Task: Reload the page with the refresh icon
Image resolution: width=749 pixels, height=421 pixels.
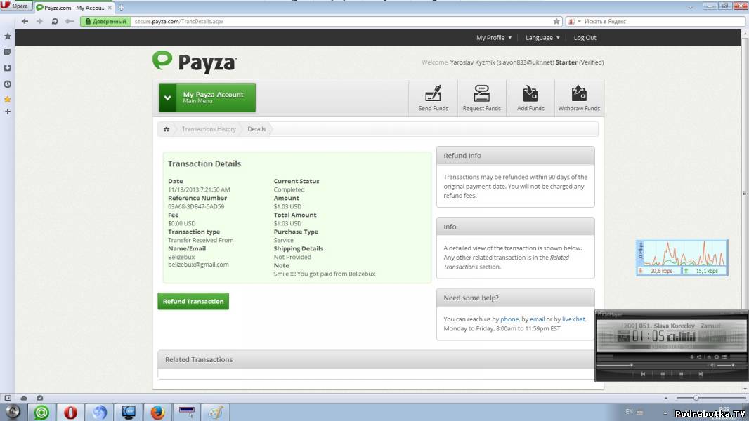Action: click(55, 21)
